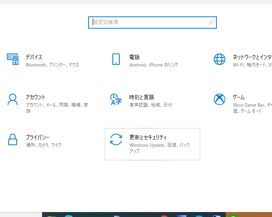Click the '電話' title text
Viewport: 272px width, 217px height.
(x=134, y=57)
